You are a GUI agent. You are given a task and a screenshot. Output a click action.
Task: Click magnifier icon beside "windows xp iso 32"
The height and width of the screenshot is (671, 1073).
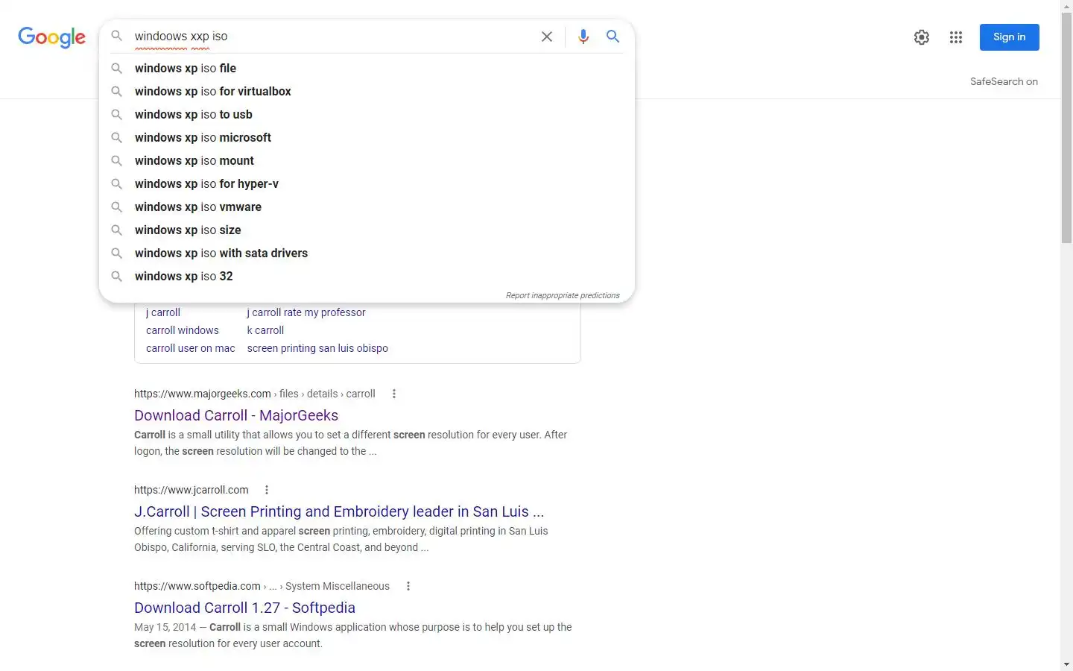point(117,276)
